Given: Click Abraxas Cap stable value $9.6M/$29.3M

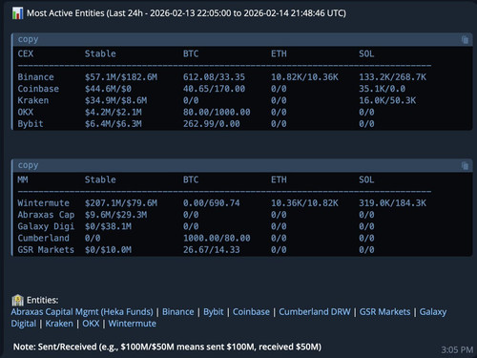Looking at the screenshot, I should coord(115,215).
